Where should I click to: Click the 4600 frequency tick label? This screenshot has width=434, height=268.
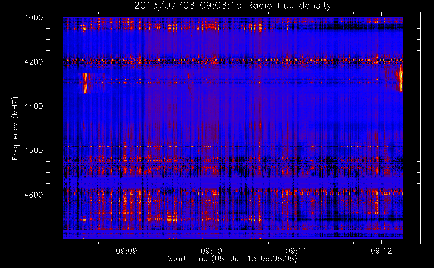tap(34, 150)
